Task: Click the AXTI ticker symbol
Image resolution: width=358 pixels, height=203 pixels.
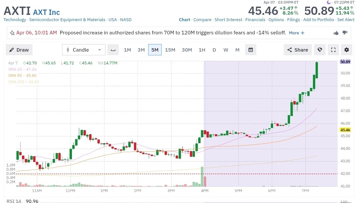Action: coord(17,11)
